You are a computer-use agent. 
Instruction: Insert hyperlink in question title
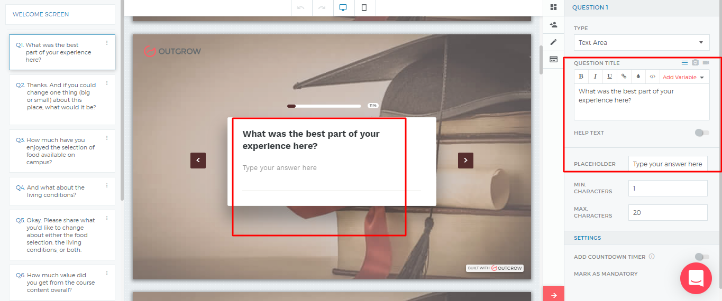(x=624, y=77)
